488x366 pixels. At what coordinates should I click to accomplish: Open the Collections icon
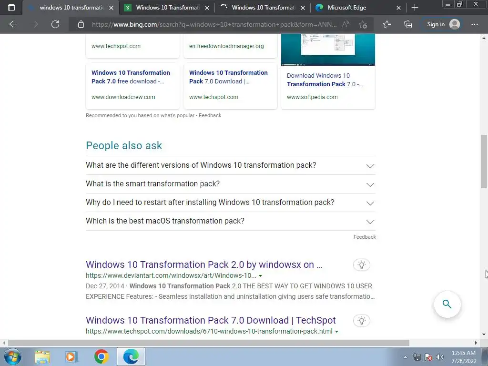[408, 24]
